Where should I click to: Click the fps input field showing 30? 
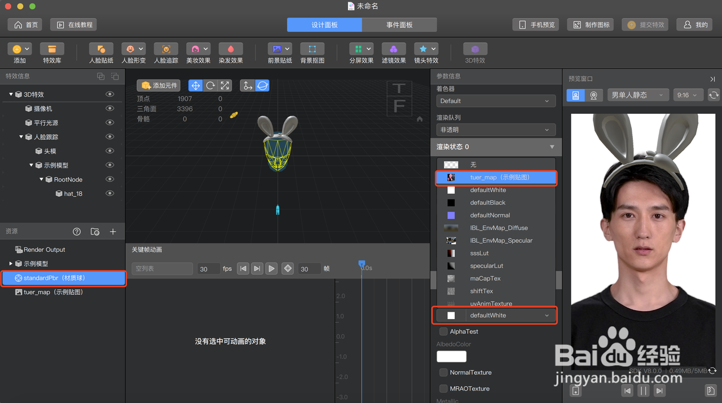pyautogui.click(x=208, y=269)
